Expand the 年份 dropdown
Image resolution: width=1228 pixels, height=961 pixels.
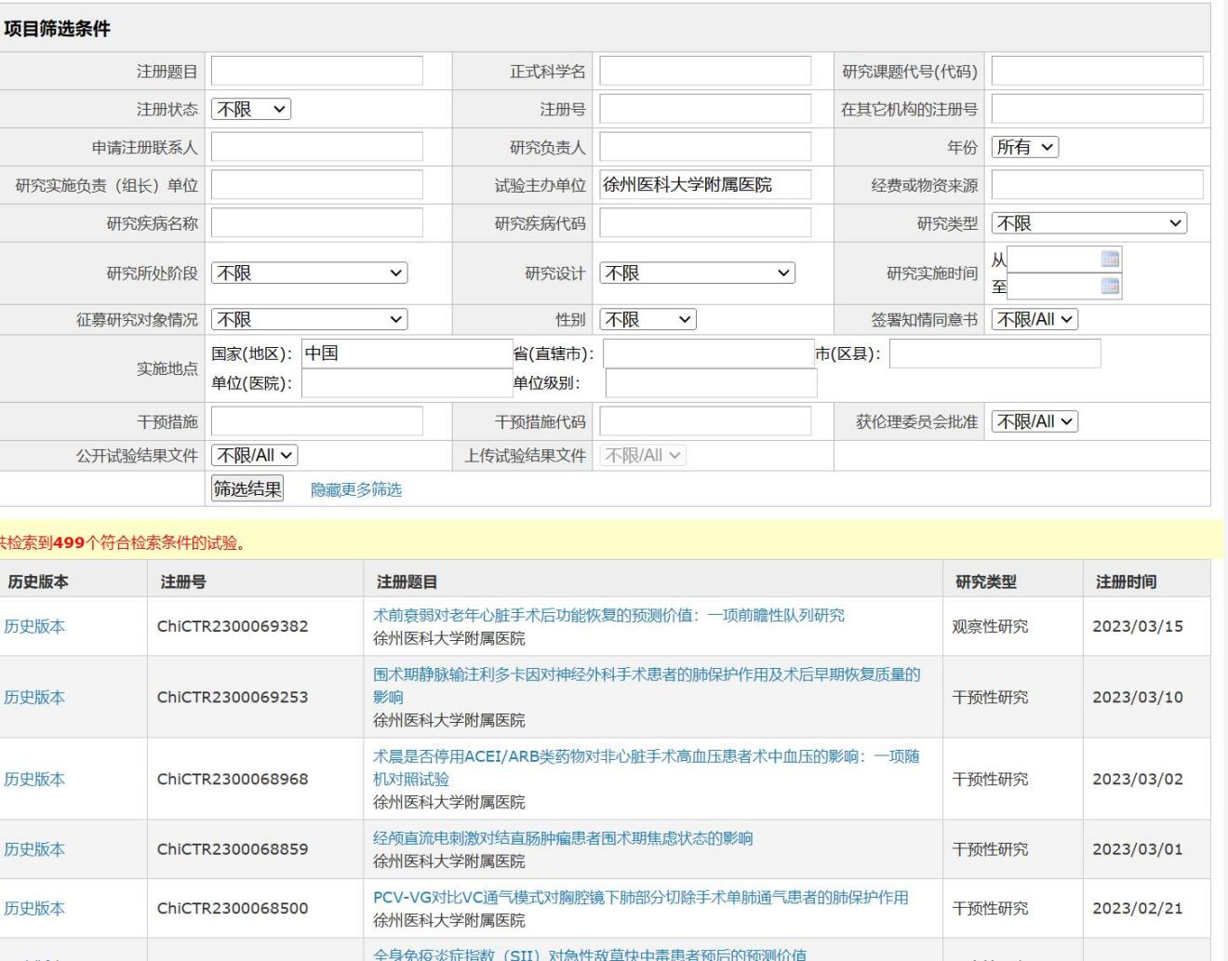coord(1025,147)
